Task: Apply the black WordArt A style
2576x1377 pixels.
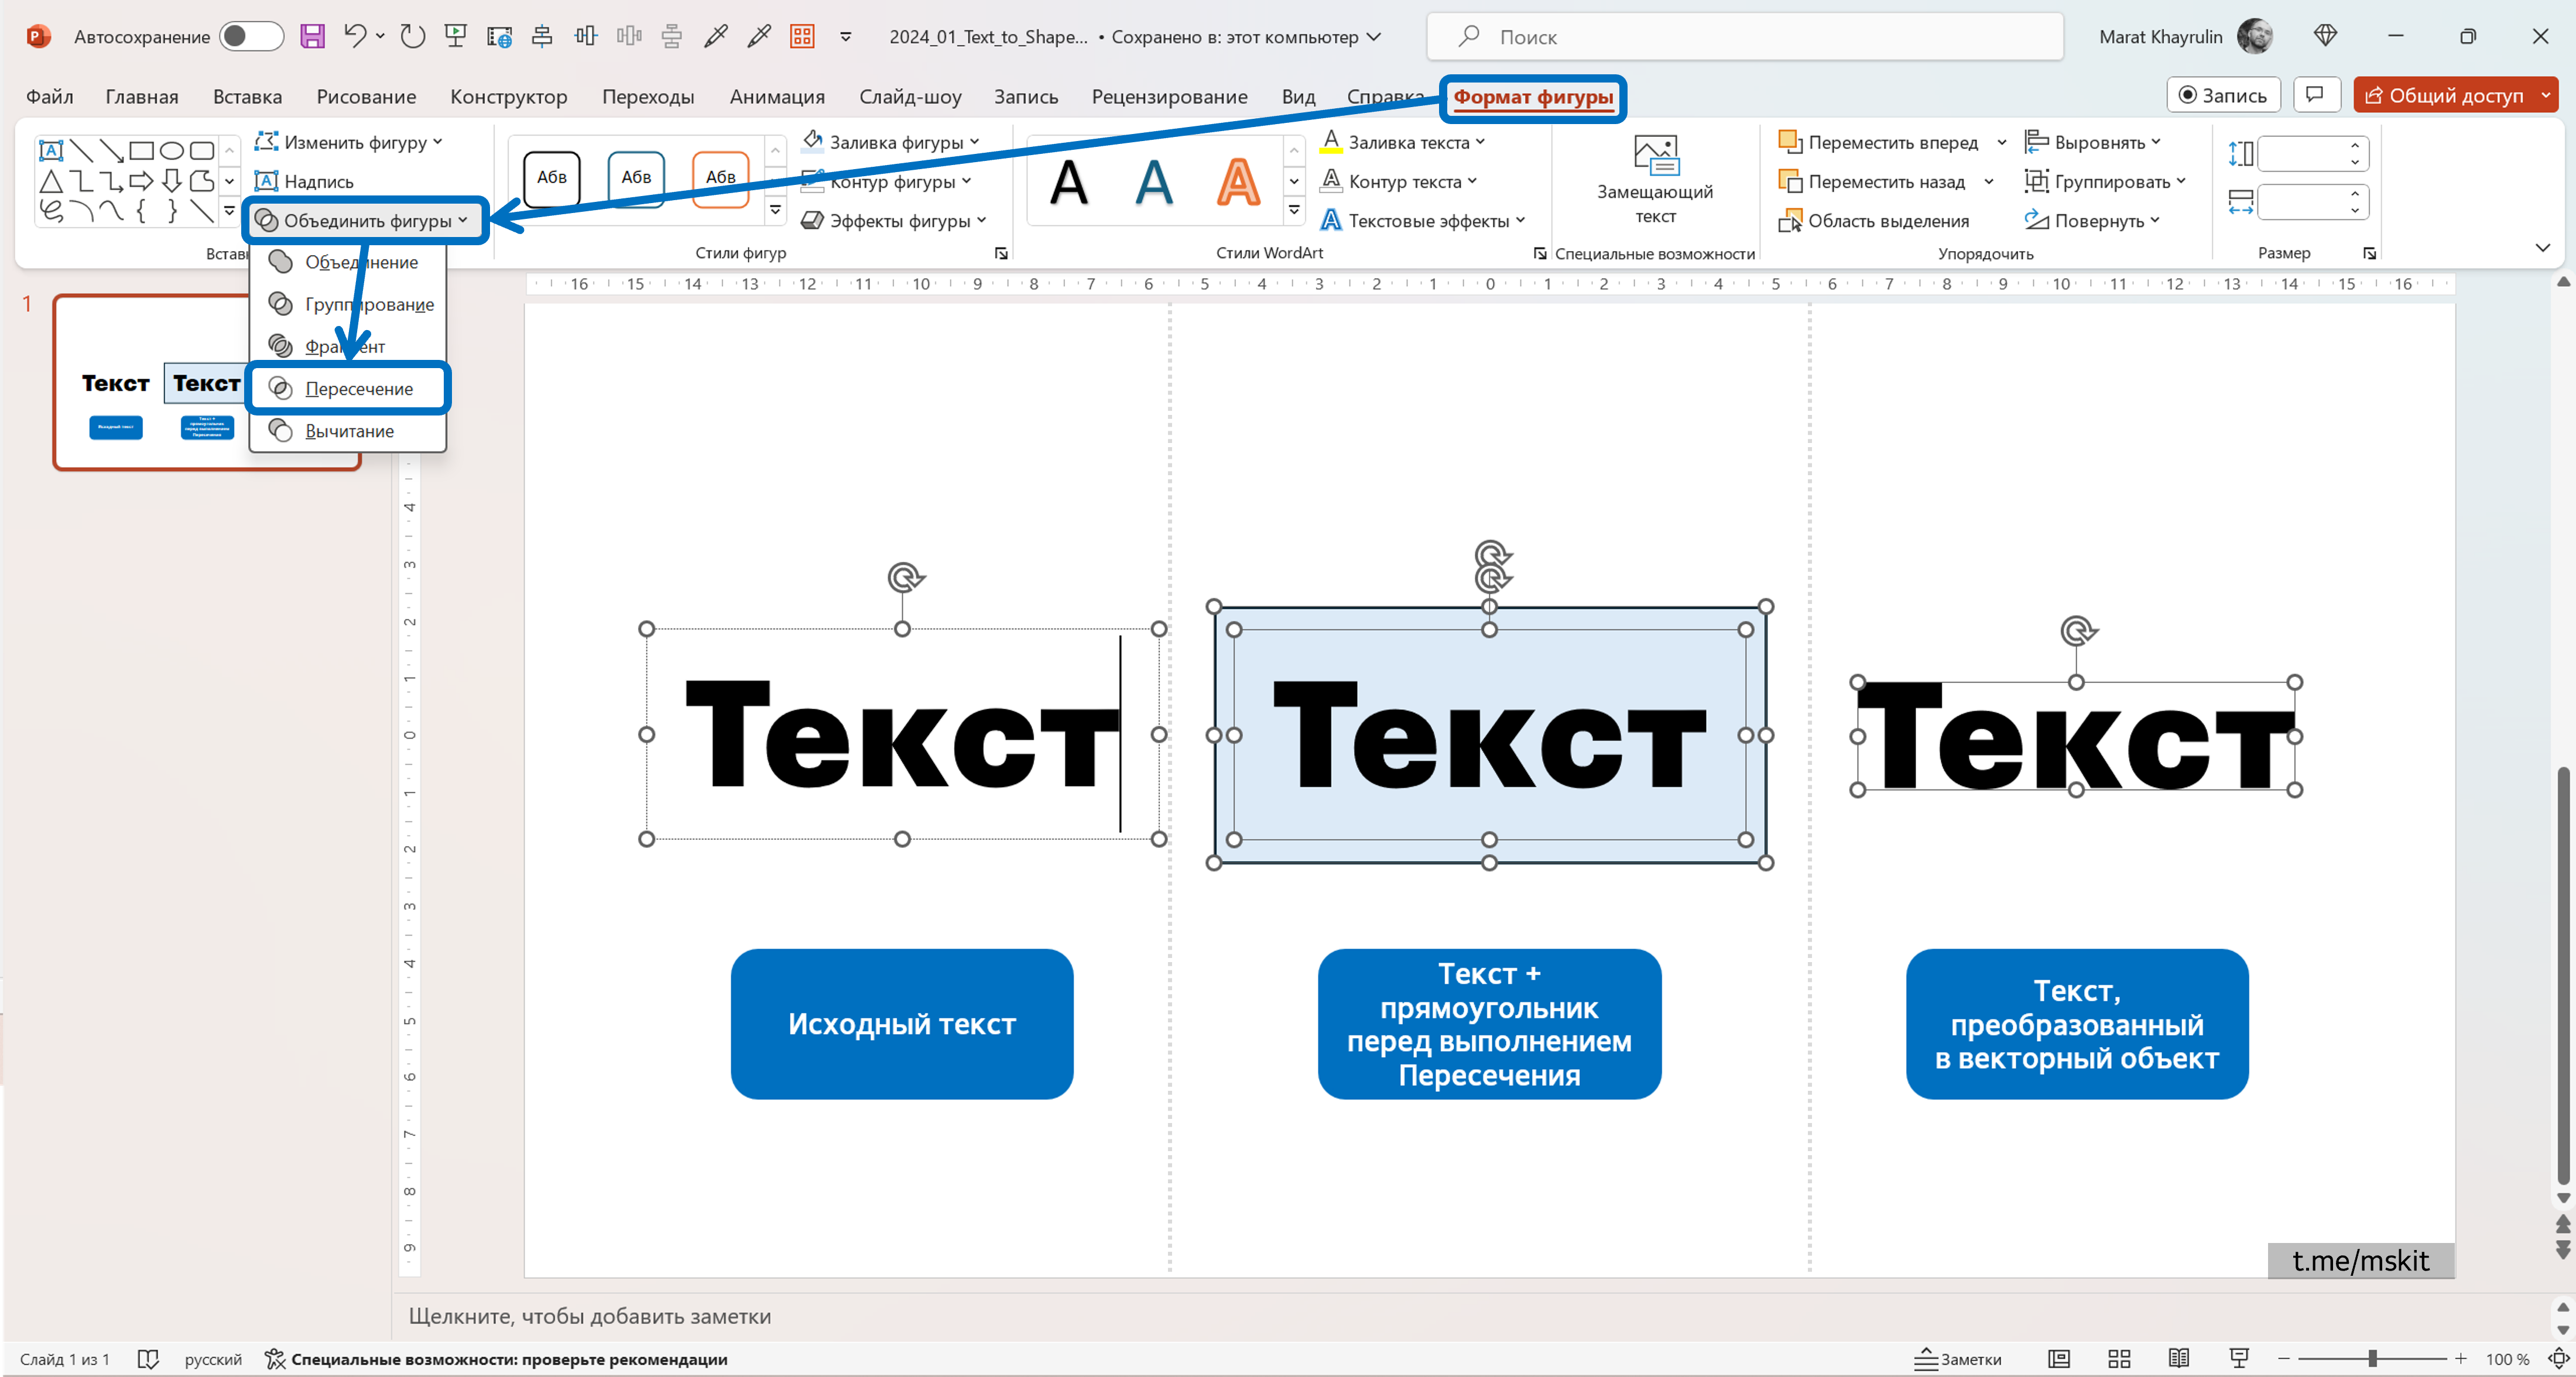Action: click(x=1069, y=183)
